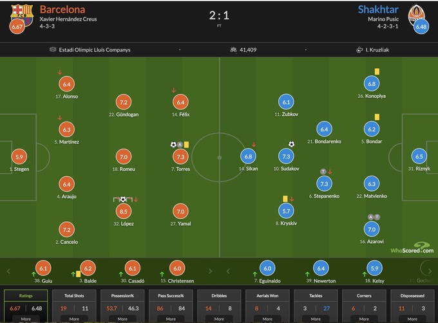Open More under the Tackles stat
The width and height of the screenshot is (438, 323).
(x=316, y=318)
